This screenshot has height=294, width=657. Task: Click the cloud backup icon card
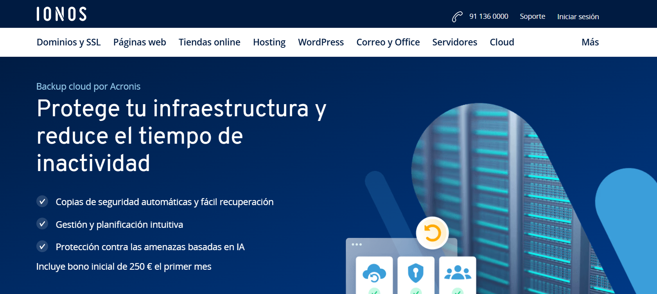[x=374, y=275]
